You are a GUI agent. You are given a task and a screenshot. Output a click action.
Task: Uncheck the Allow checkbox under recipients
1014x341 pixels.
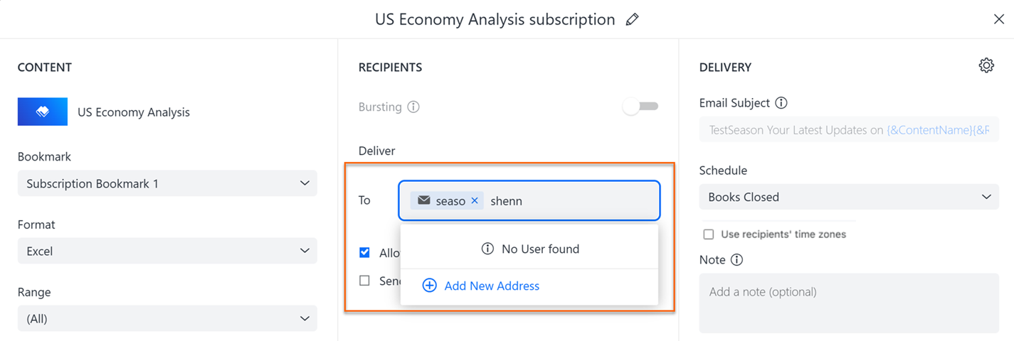pyautogui.click(x=365, y=253)
